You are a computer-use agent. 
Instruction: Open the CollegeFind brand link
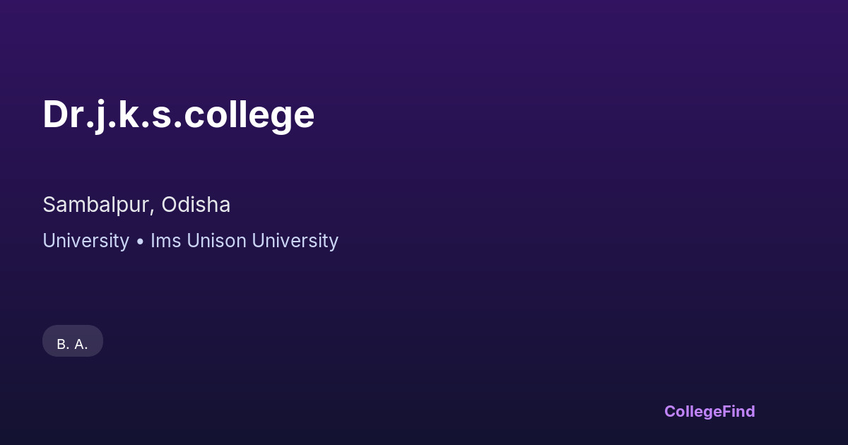point(709,411)
